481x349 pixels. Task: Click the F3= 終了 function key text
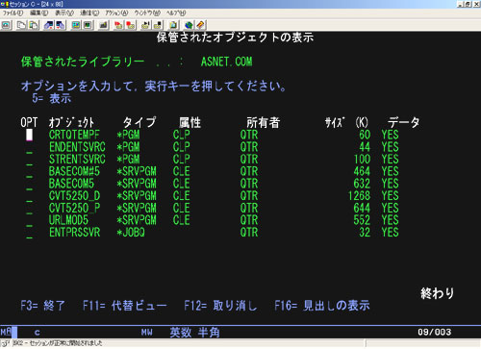coord(43,306)
